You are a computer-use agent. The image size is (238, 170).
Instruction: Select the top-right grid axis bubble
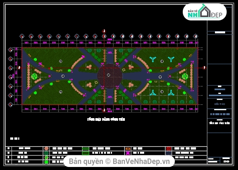coord(196,36)
